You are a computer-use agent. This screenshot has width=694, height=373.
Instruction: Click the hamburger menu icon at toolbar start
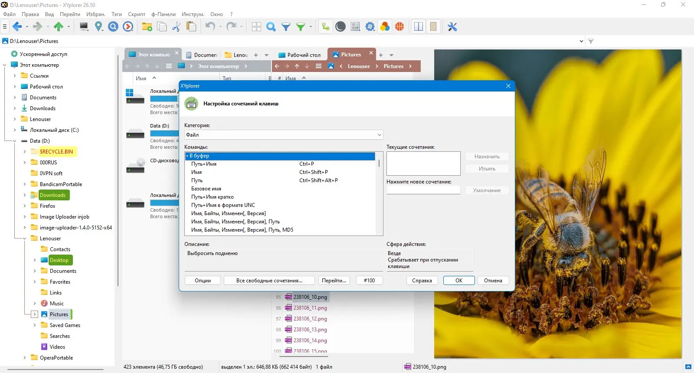point(5,27)
